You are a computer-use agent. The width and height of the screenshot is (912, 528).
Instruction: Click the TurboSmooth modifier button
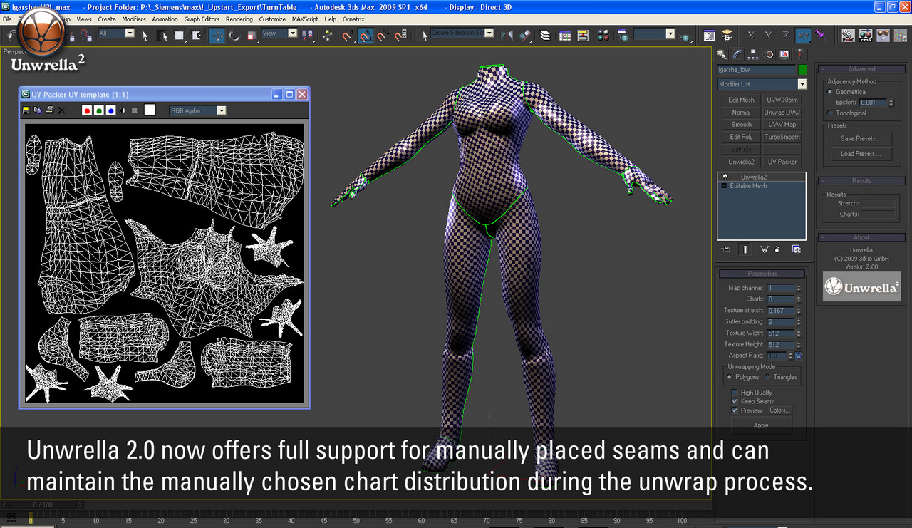point(782,137)
